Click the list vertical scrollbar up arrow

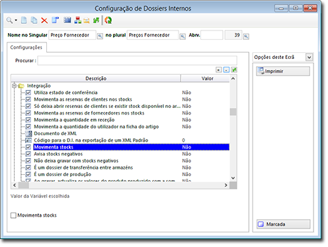coord(233,78)
